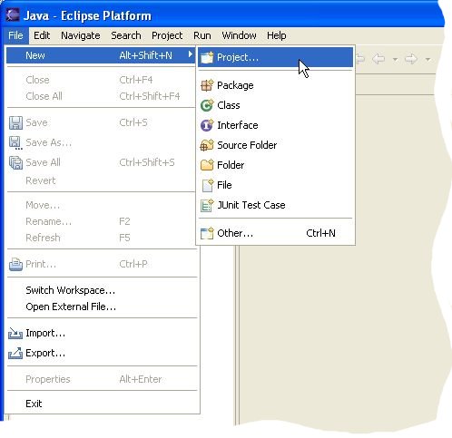
Task: Click the green Class icon
Action: tap(207, 105)
